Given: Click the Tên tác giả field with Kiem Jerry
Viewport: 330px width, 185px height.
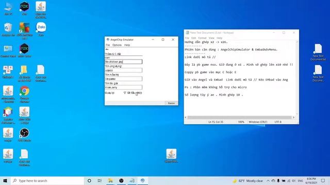Looking at the screenshot, I should [124, 87].
